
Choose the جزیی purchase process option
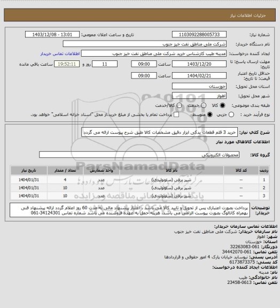pos(231,114)
